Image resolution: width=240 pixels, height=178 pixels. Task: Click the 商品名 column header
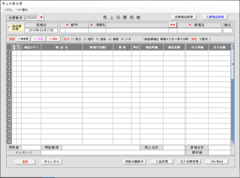point(62,47)
